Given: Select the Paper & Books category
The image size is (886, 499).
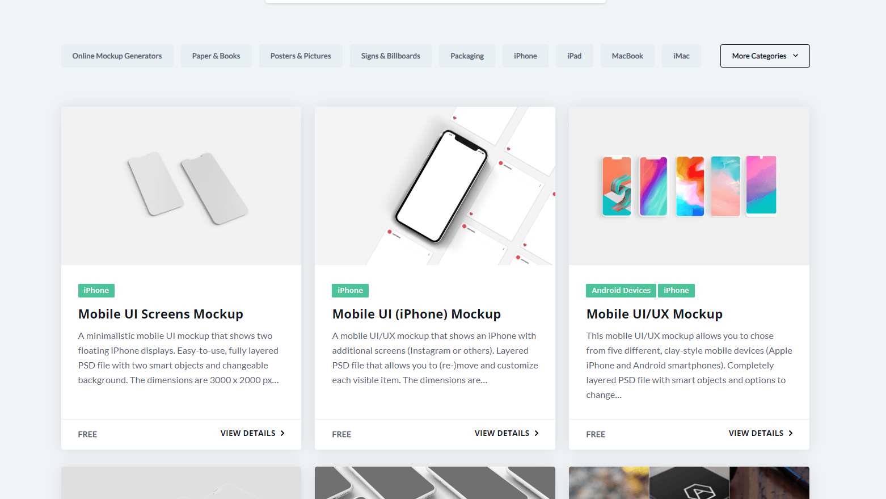Looking at the screenshot, I should click(x=216, y=56).
